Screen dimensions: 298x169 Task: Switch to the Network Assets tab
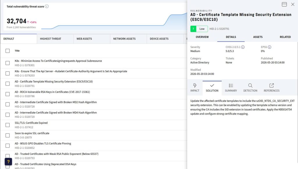pyautogui.click(x=128, y=39)
